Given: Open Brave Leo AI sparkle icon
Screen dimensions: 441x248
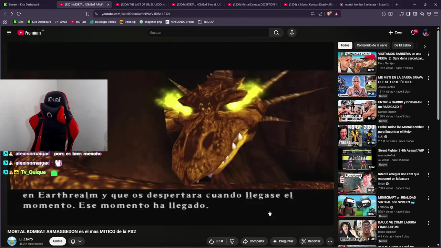Looking at the screenshot, I should click(422, 14).
